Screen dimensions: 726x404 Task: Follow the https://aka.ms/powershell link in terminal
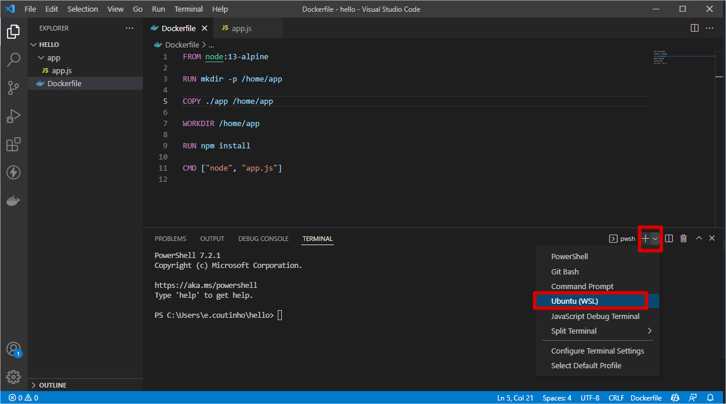point(206,286)
